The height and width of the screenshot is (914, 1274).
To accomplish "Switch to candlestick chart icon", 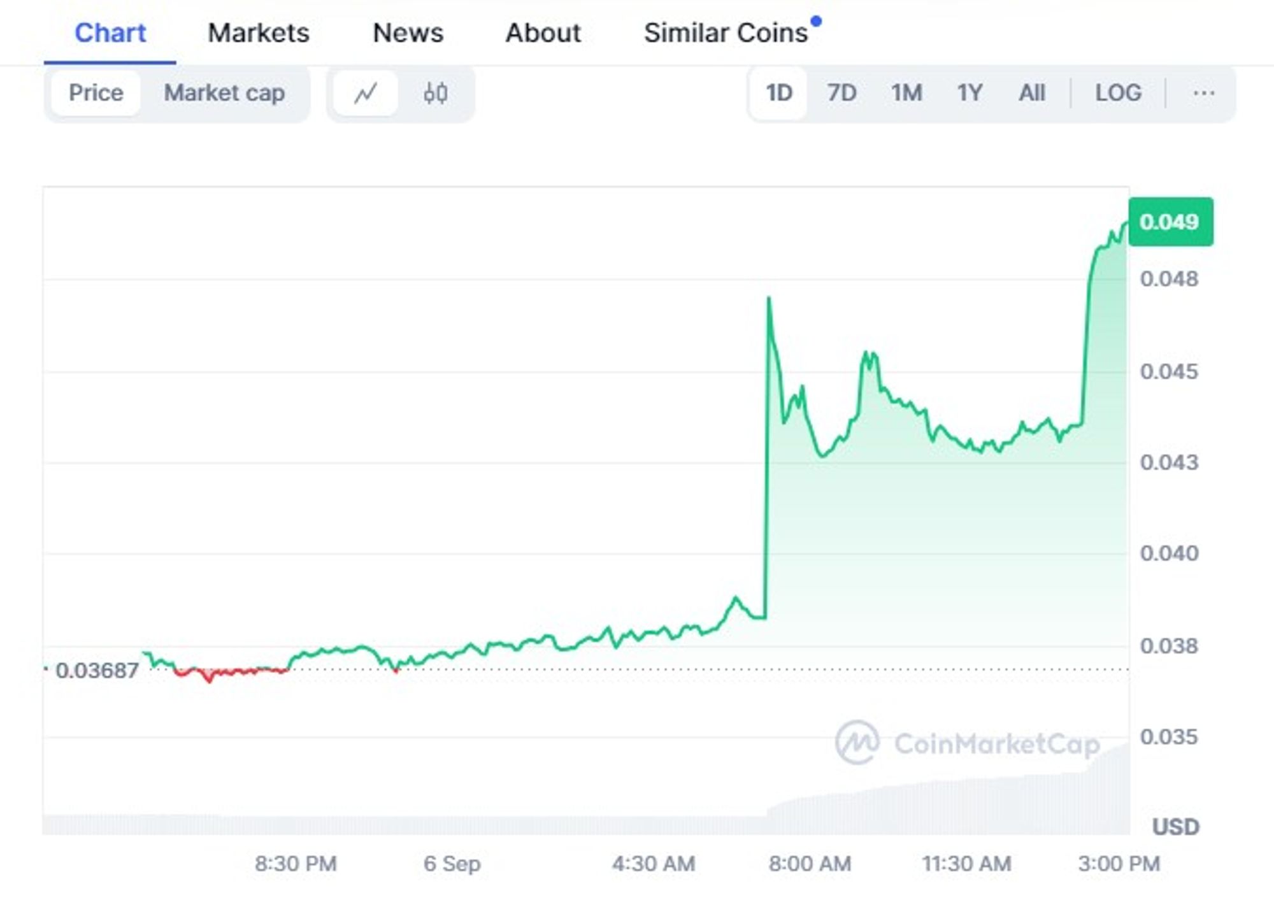I will 436,94.
